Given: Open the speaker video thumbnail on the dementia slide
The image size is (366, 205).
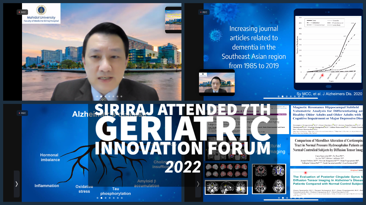Looking at the screenshot, I should click(217, 83).
